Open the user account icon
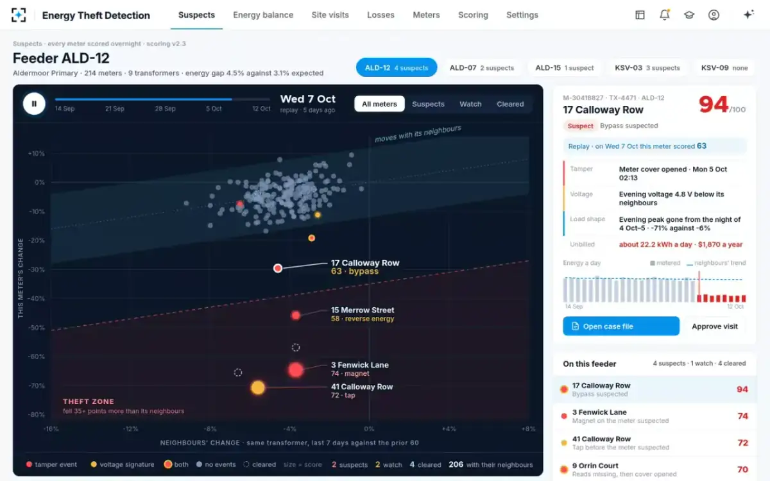Screen dimensions: 770x481 (714, 15)
